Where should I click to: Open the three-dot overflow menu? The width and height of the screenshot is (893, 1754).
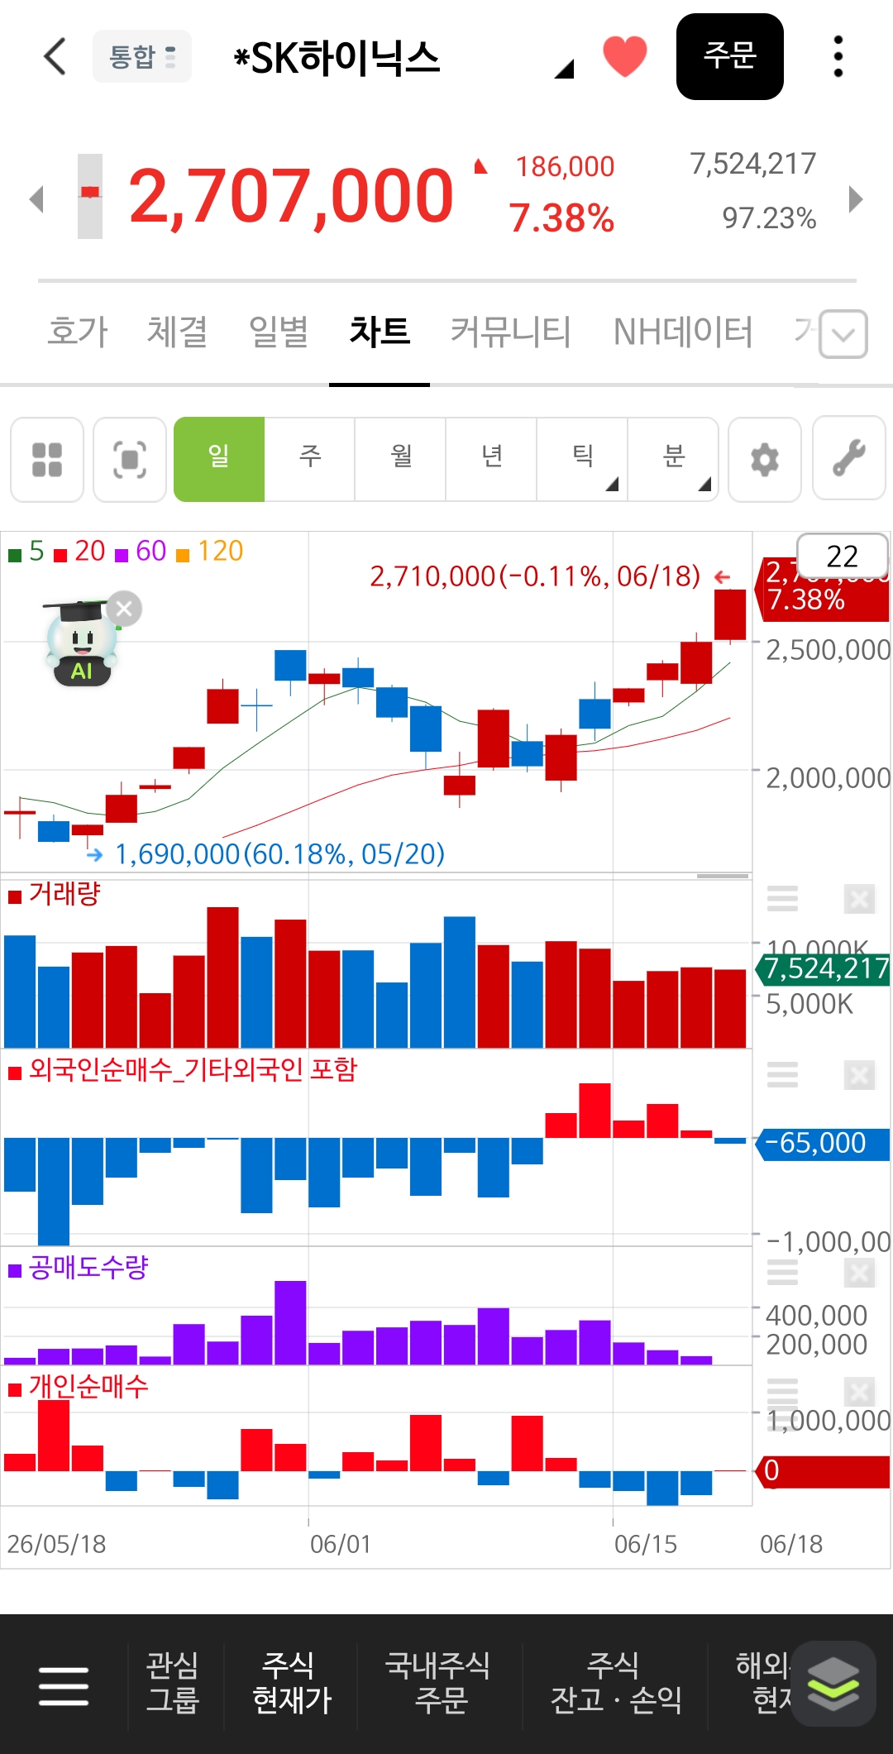coord(838,56)
